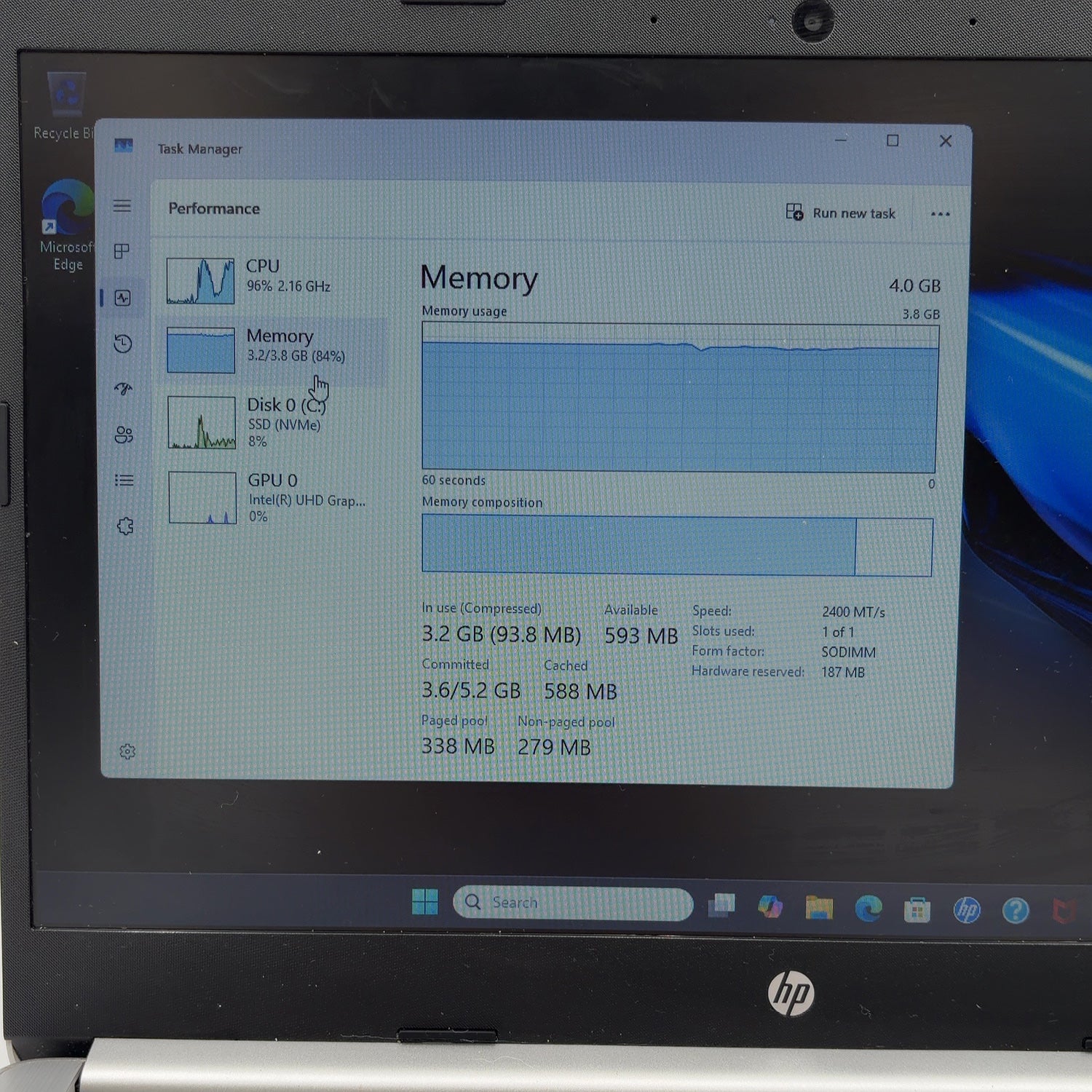Select GPU 0 Intel UHD Graphics item
Viewport: 1092px width, 1092px height.
(273, 498)
